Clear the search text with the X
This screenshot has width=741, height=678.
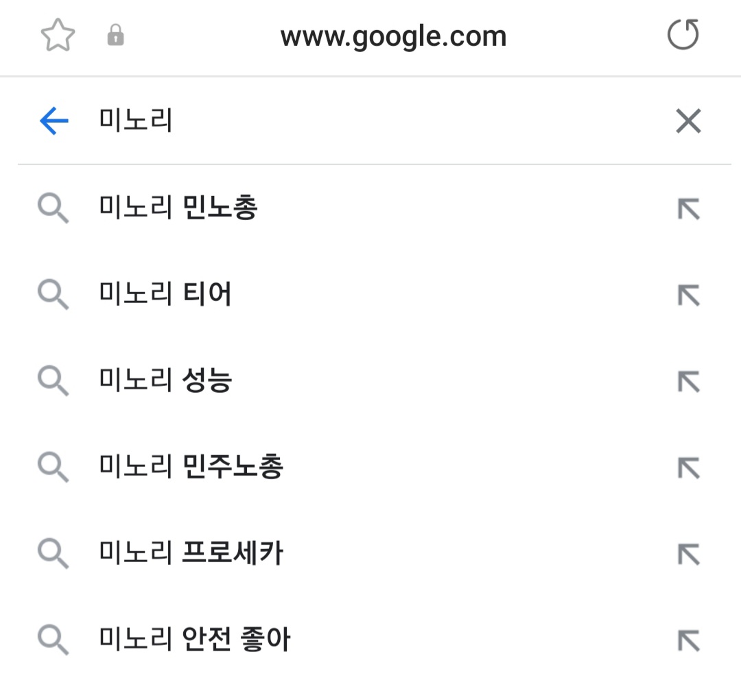point(688,122)
